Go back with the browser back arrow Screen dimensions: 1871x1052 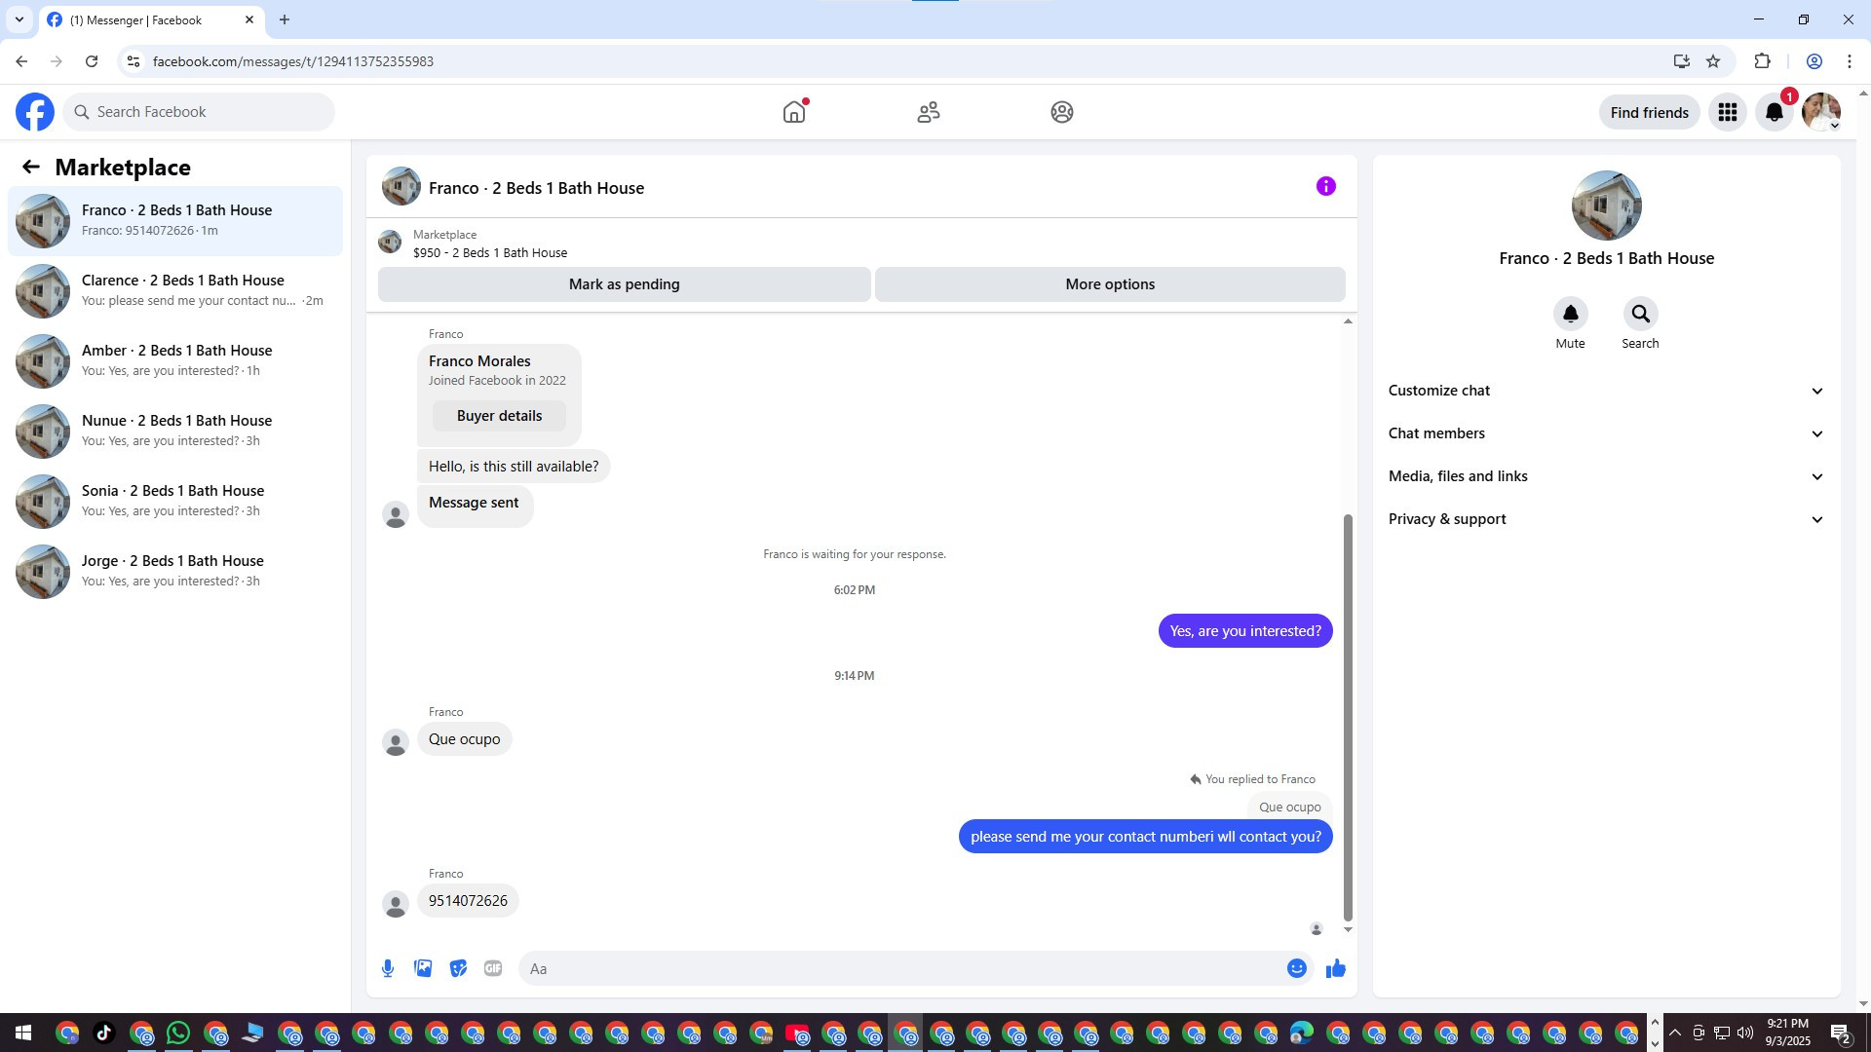(21, 61)
